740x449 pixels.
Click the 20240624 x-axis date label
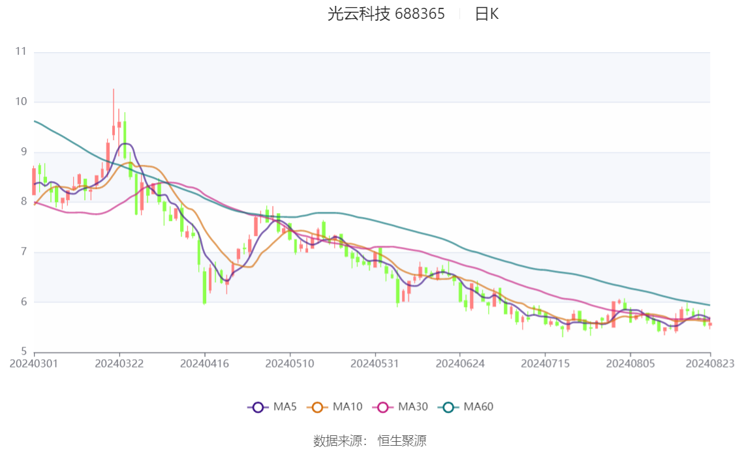pyautogui.click(x=459, y=364)
